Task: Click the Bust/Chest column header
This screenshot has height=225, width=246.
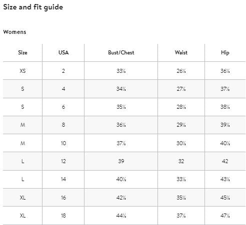Action: click(x=121, y=53)
